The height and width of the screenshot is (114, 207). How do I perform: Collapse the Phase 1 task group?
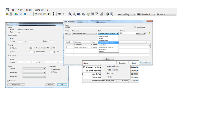click(84, 67)
